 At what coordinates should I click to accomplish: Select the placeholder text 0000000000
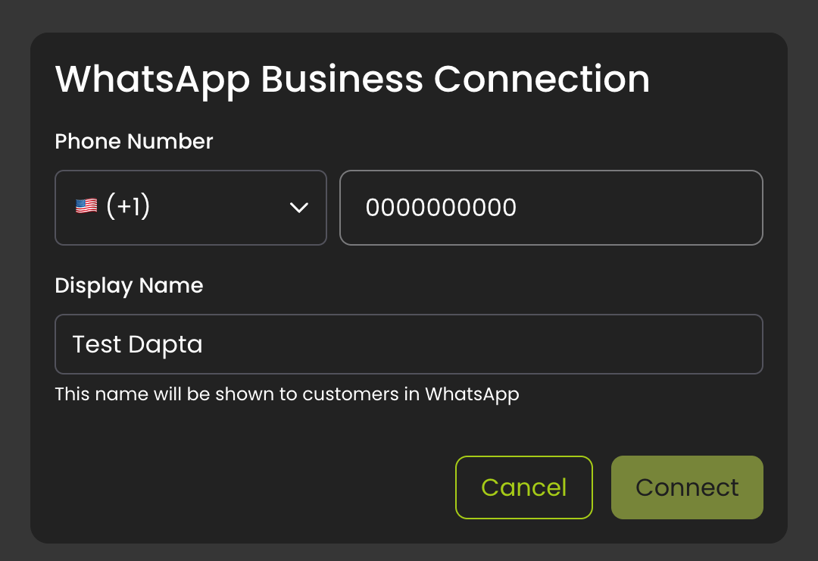click(x=442, y=207)
